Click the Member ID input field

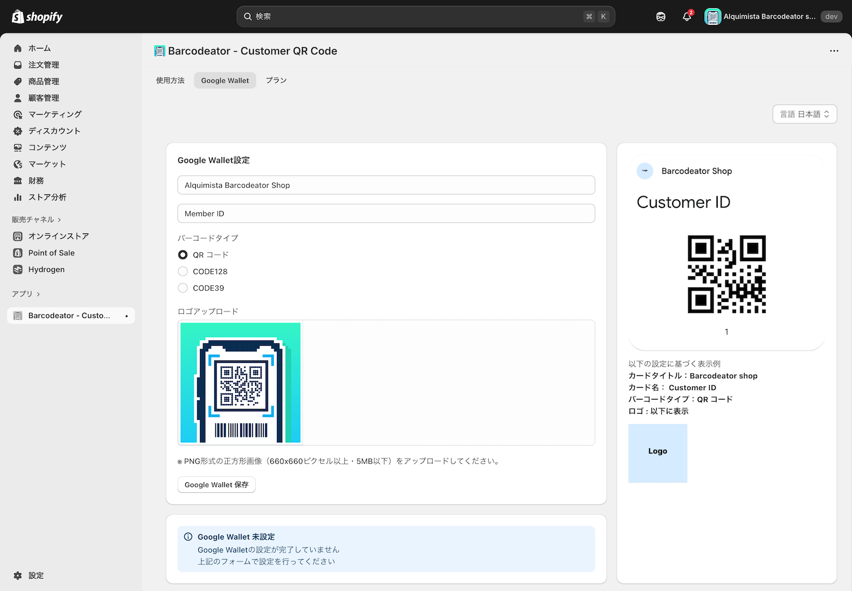click(x=386, y=213)
